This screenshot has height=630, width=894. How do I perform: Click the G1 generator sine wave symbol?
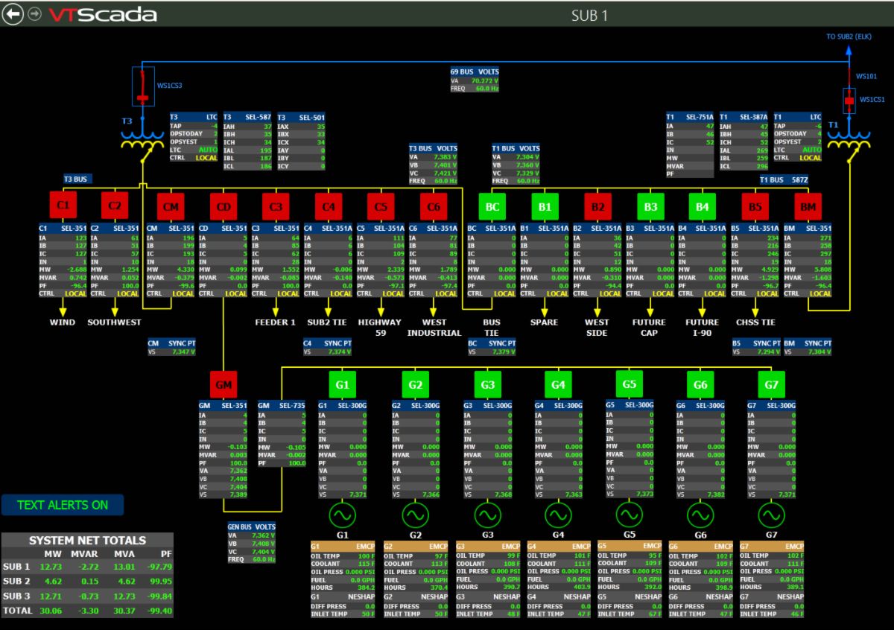pyautogui.click(x=343, y=515)
